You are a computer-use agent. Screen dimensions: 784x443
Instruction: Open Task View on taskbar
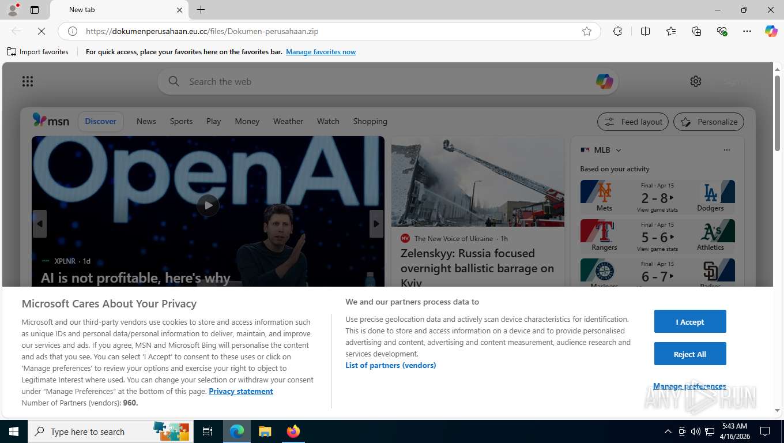click(x=208, y=431)
